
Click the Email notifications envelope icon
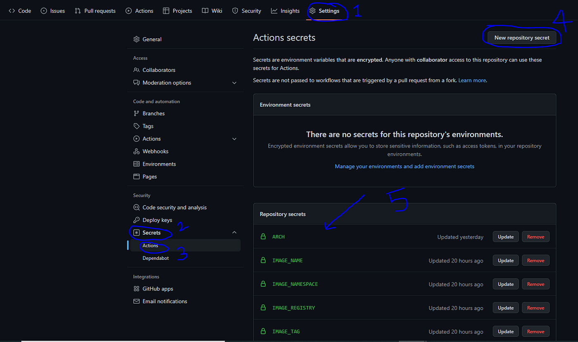click(x=136, y=301)
